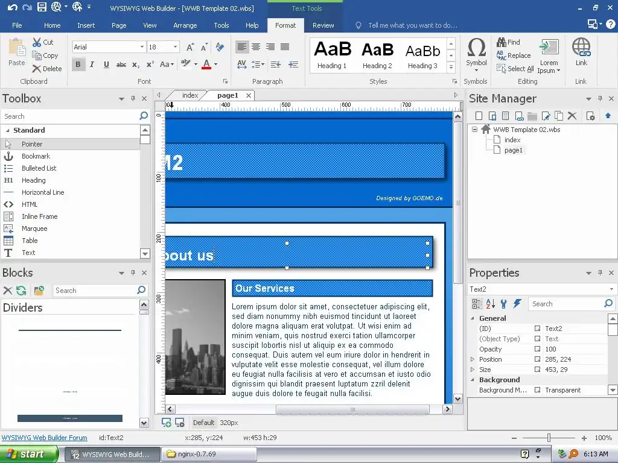Viewport: 618px width, 463px height.
Task: Switch to the Arrange ribbon tab
Action: pyautogui.click(x=185, y=25)
